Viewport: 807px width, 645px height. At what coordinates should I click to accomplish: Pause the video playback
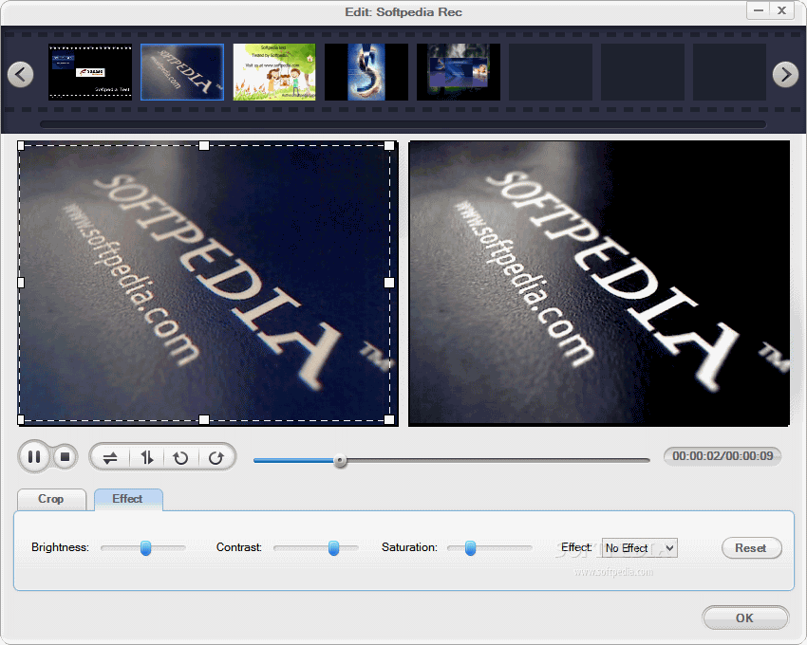pos(34,457)
